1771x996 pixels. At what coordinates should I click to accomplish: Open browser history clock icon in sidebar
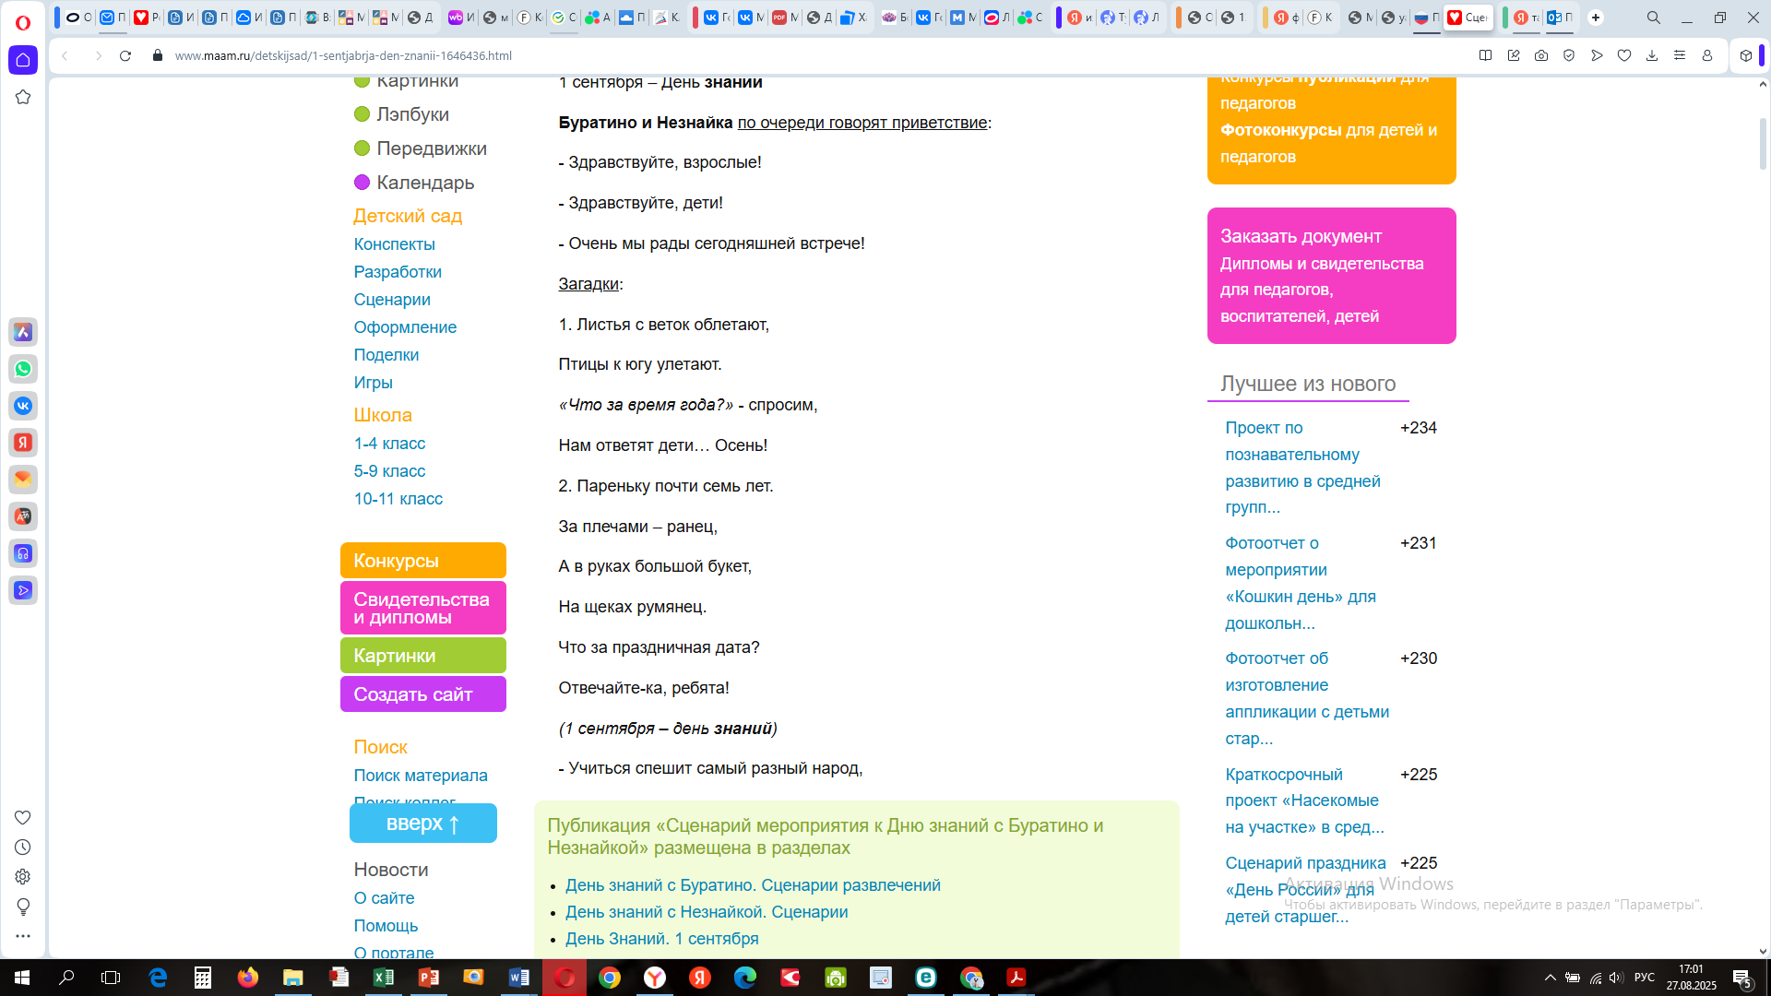click(23, 848)
